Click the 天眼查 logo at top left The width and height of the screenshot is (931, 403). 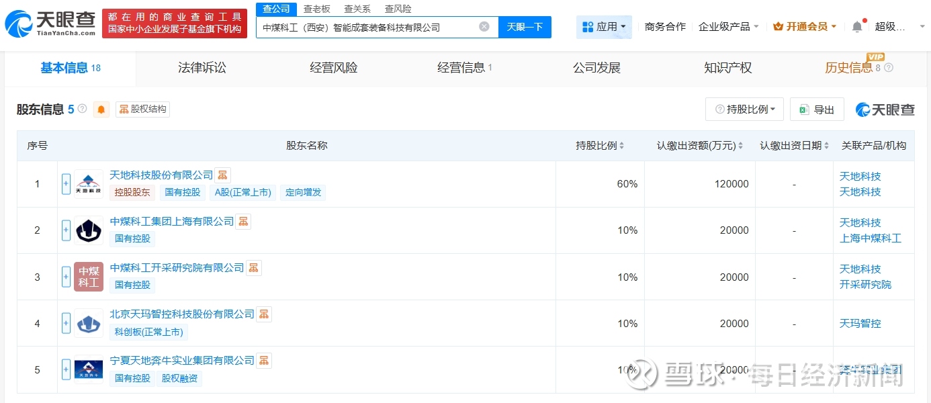(50, 24)
